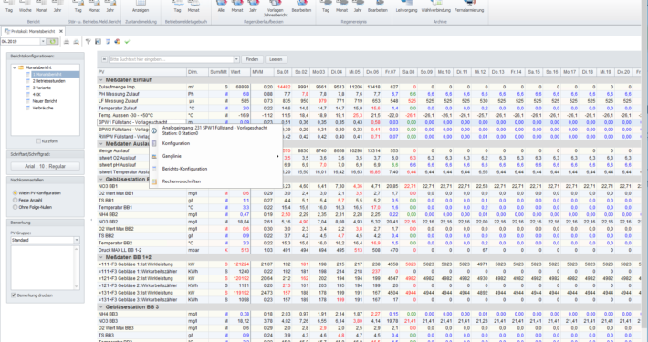648x342 pixels.
Task: Collapse the Gebläsestation BB 3 group
Action: tap(100, 307)
